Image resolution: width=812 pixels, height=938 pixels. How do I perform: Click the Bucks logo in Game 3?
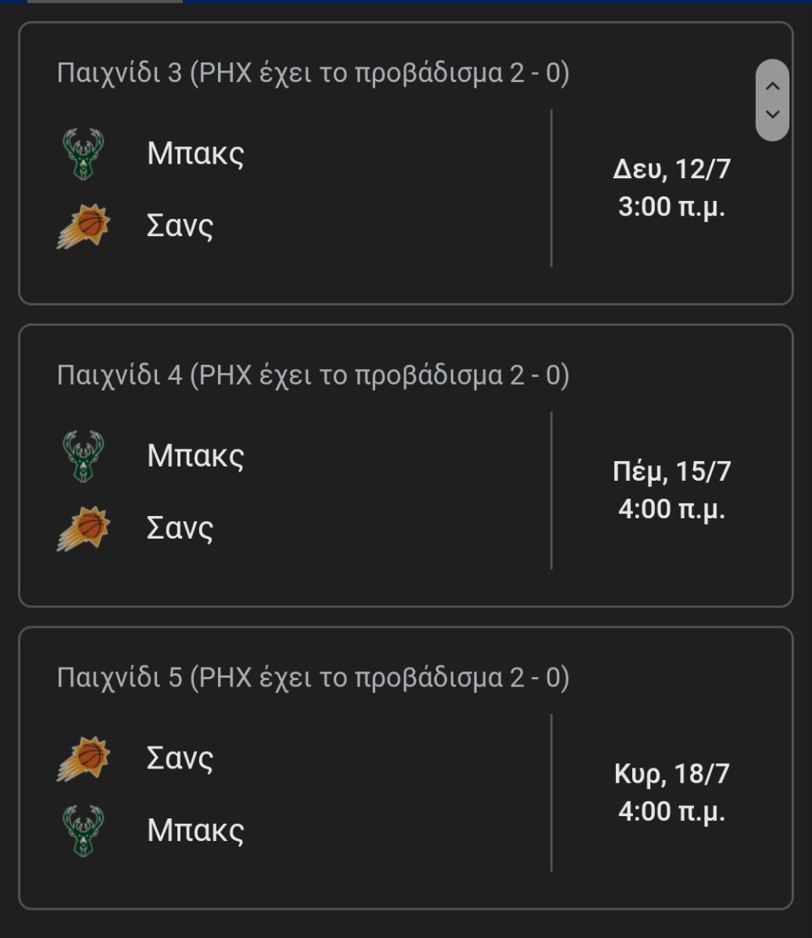point(83,154)
